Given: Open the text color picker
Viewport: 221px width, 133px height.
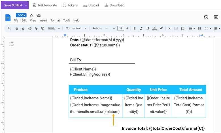Looking at the screenshot, I should pyautogui.click(x=154, y=28).
